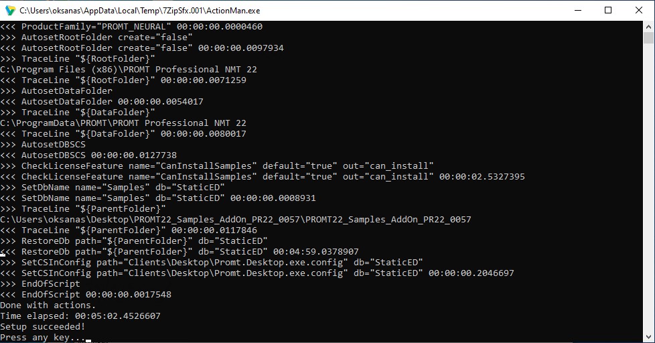
Task: Click the ">>> EndOfScript" command line
Action: pos(40,283)
